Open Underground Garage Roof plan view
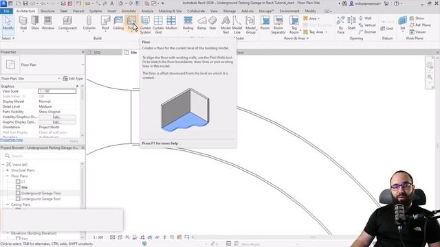The image size is (440, 247). tap(41, 199)
